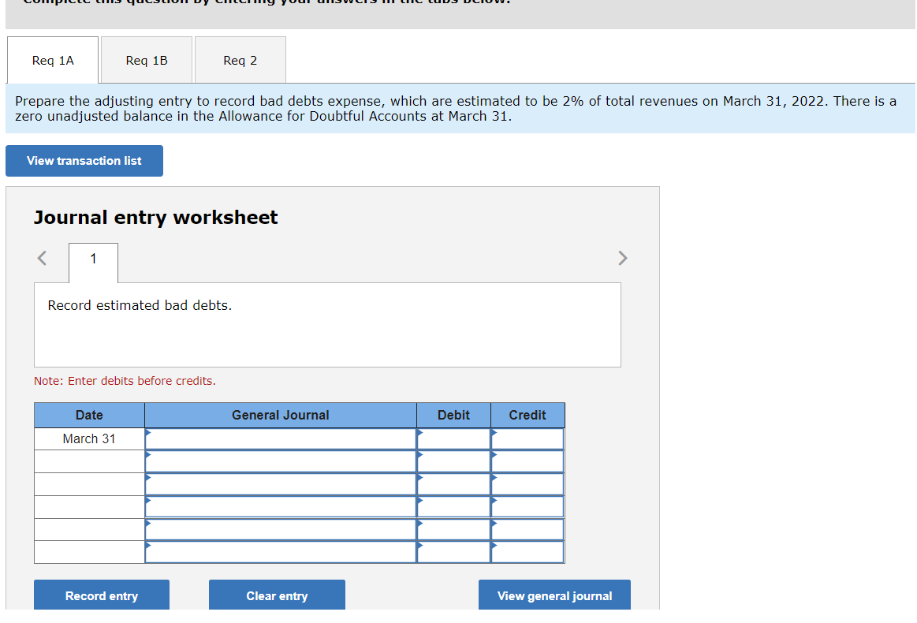Click Credit field in last row
917x623 pixels.
[x=527, y=552]
